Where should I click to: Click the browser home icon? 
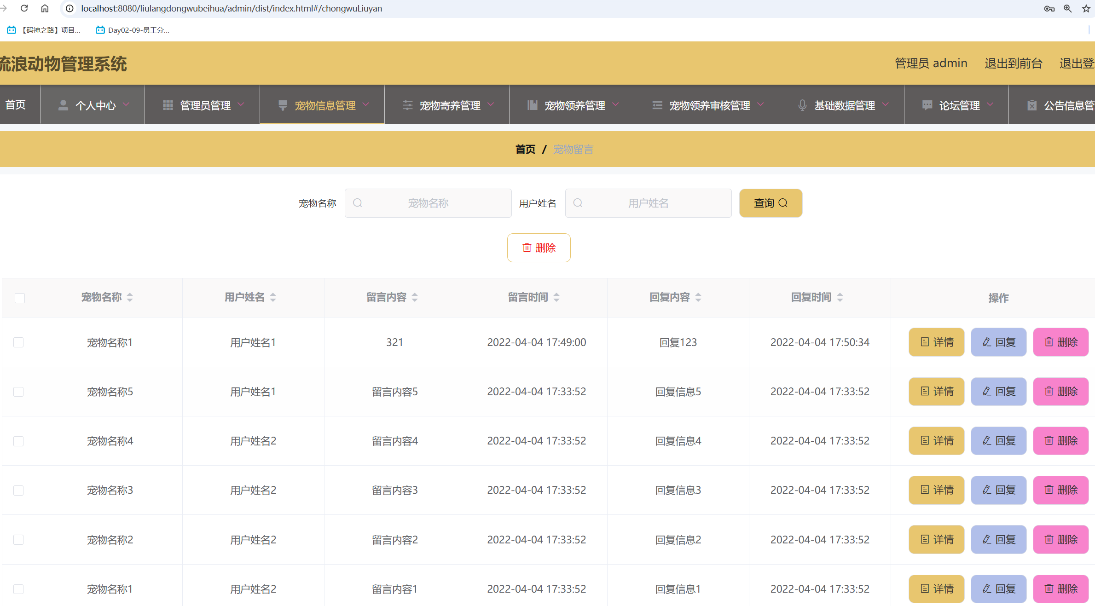(45, 8)
